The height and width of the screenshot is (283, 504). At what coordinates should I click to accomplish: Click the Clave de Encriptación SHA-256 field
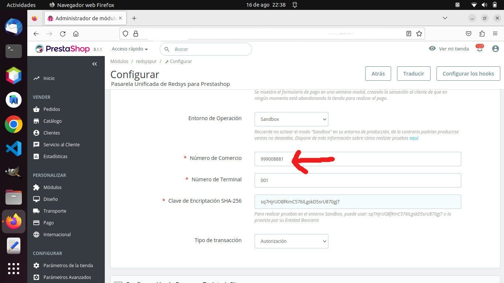(358, 202)
